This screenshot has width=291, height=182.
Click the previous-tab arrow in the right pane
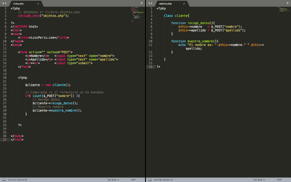click(x=148, y=3)
